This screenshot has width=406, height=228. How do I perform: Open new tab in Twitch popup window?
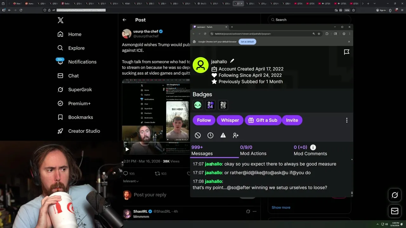232,27
